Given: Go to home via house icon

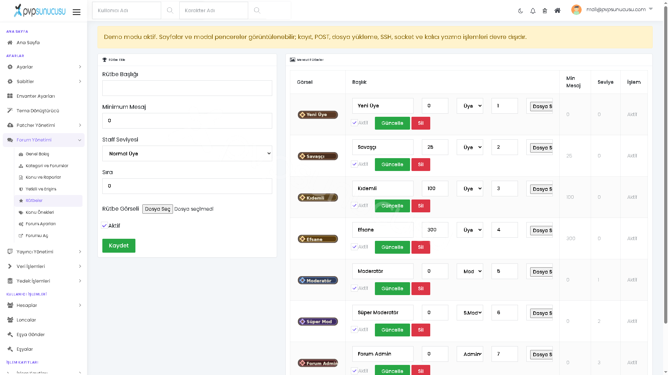Looking at the screenshot, I should pyautogui.click(x=557, y=10).
